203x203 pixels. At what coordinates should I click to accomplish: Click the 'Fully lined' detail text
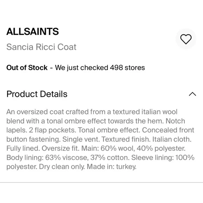[23, 148]
